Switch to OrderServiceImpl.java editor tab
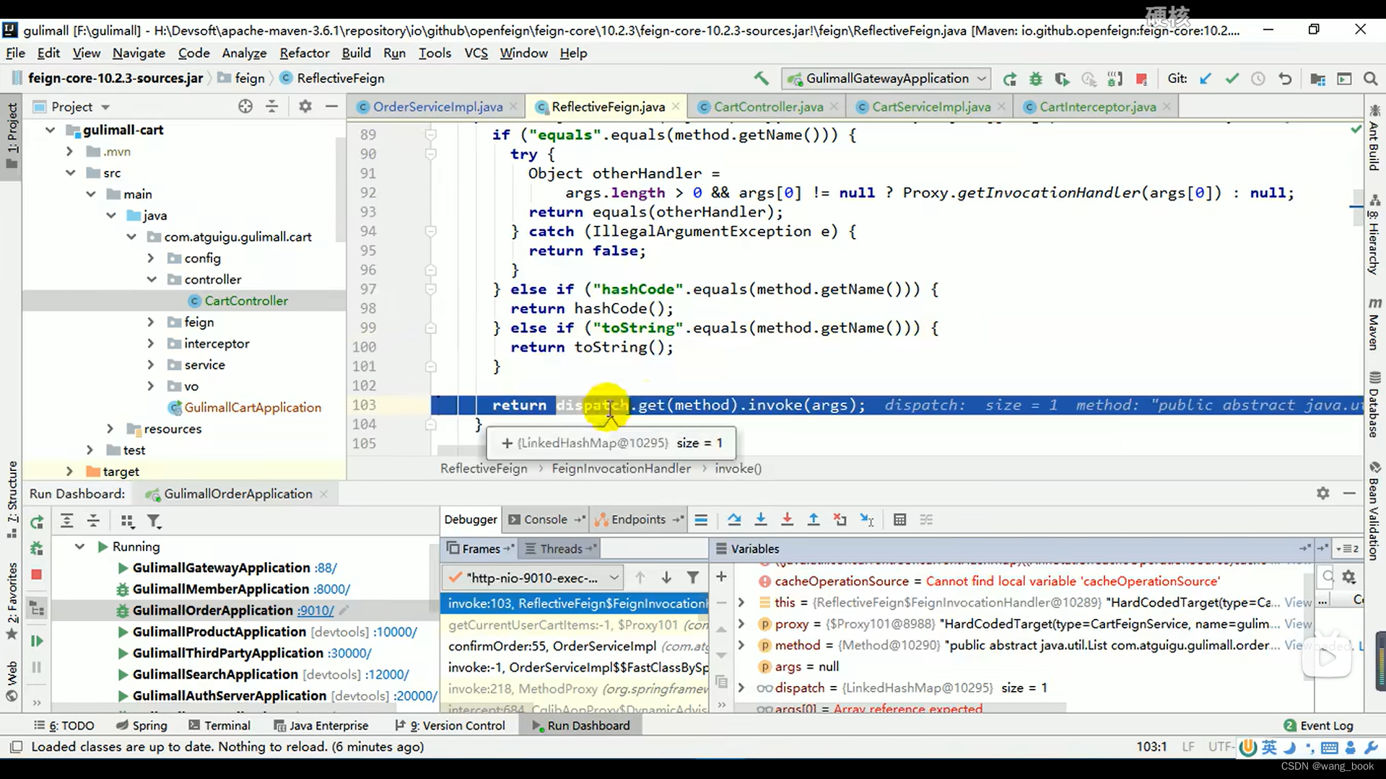 point(437,107)
